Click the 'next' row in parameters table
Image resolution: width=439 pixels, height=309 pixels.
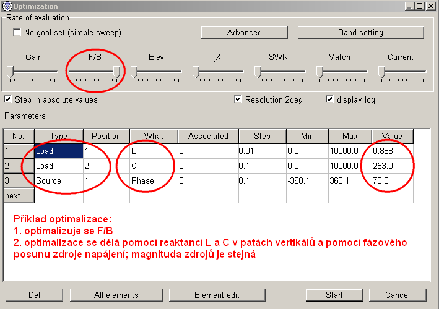pos(19,196)
